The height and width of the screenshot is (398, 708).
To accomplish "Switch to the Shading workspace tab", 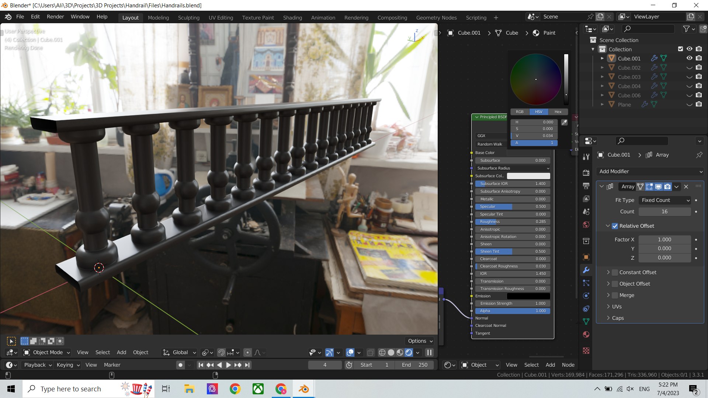I will tap(292, 18).
